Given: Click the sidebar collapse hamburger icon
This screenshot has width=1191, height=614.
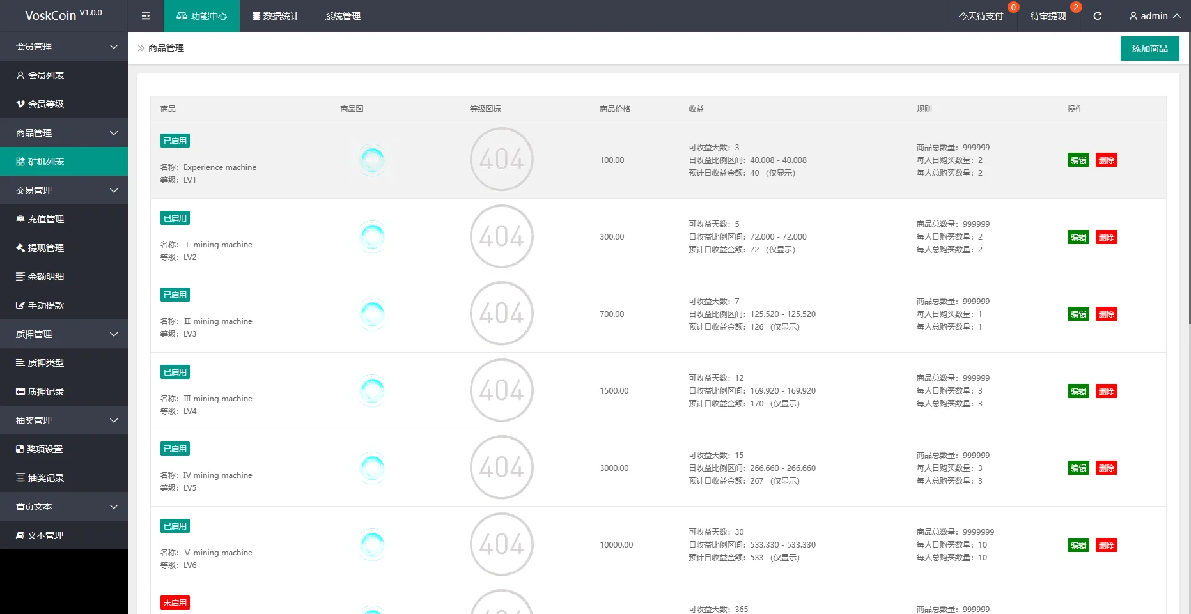Looking at the screenshot, I should click(x=146, y=16).
